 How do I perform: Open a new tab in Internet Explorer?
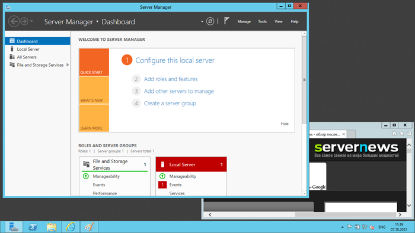[351, 134]
